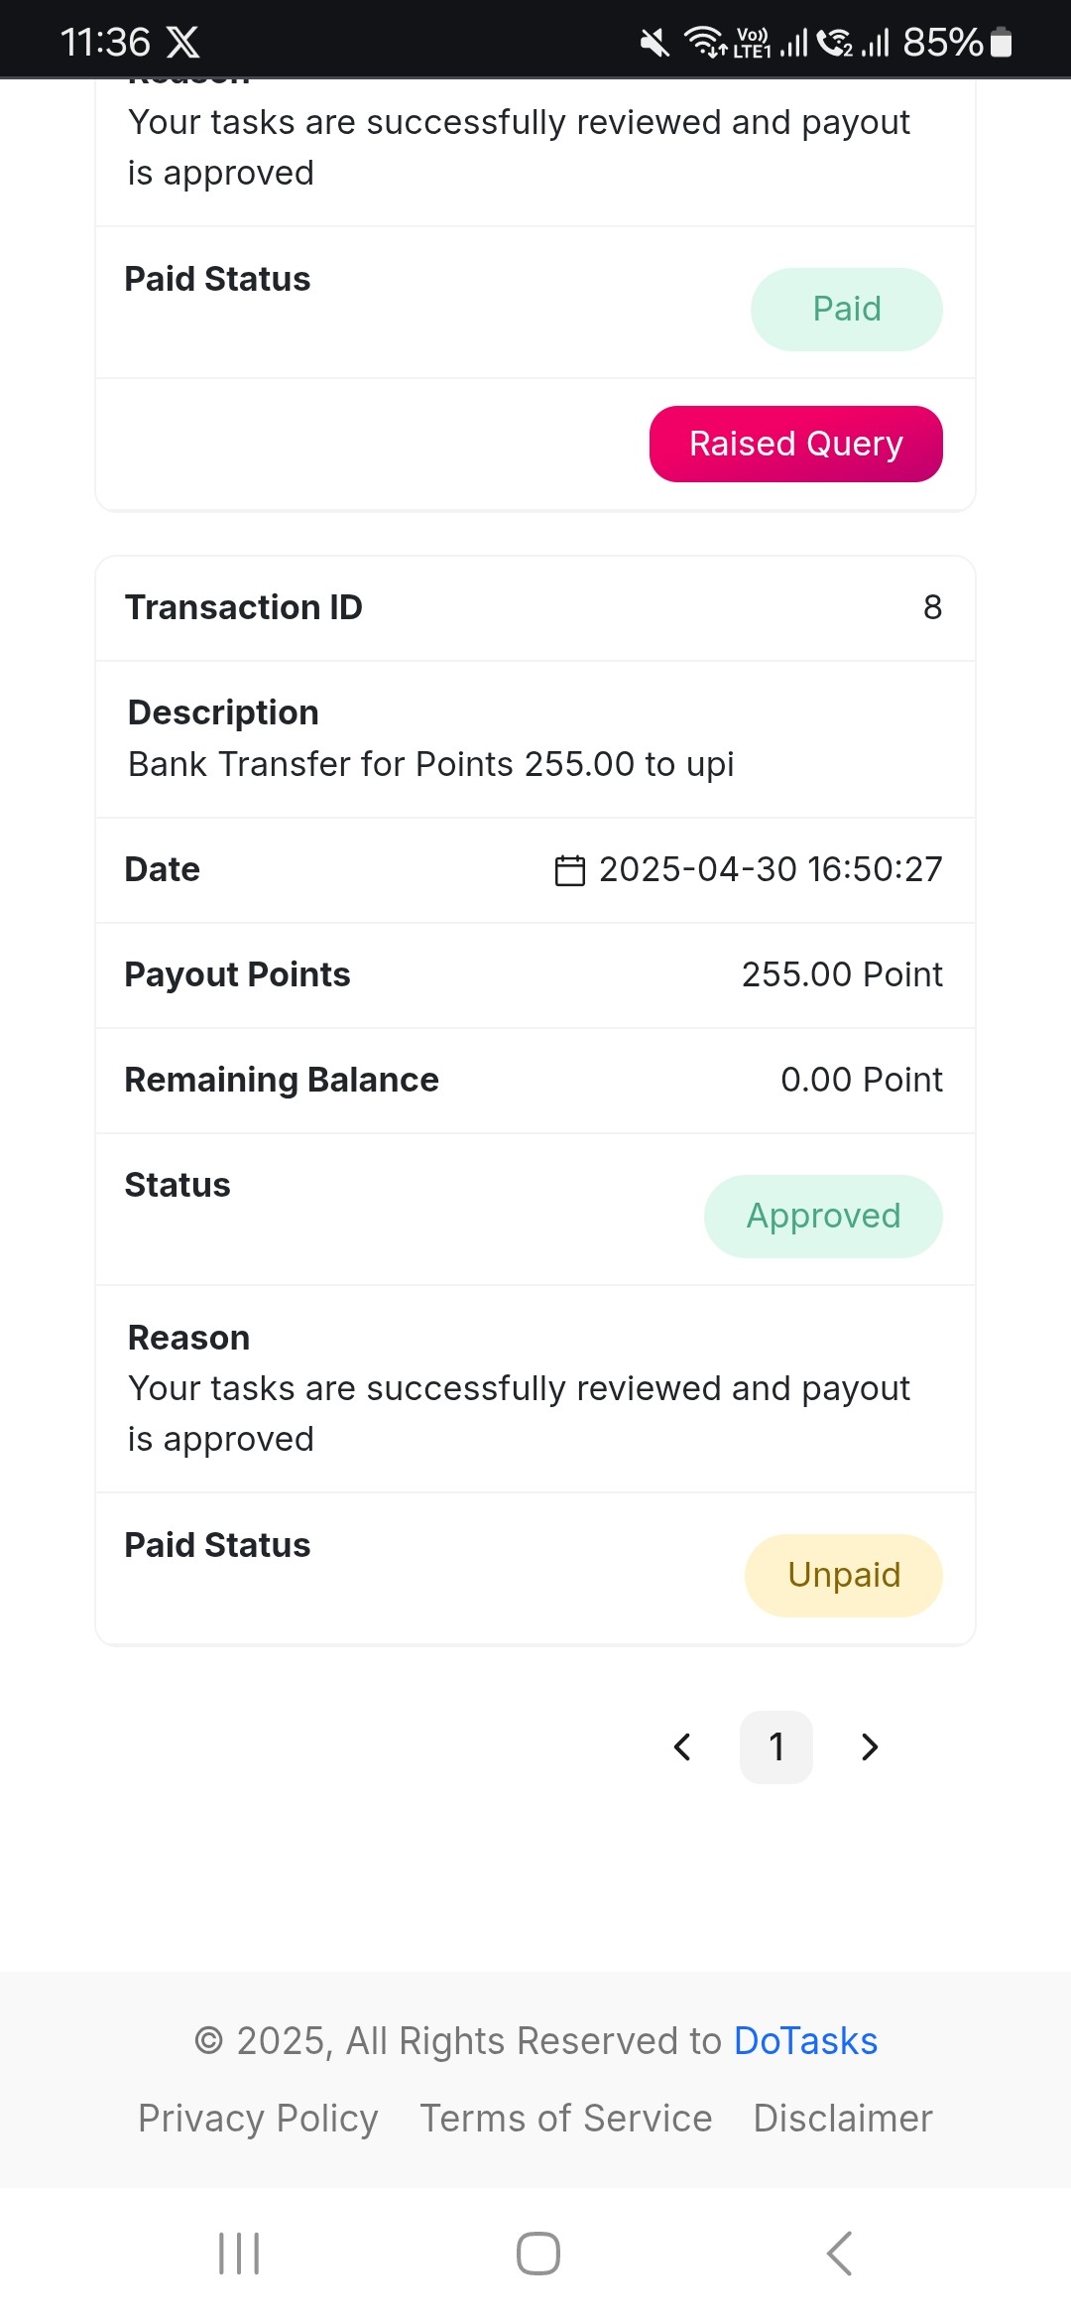Open the Disclaimer link

pos(843,2118)
